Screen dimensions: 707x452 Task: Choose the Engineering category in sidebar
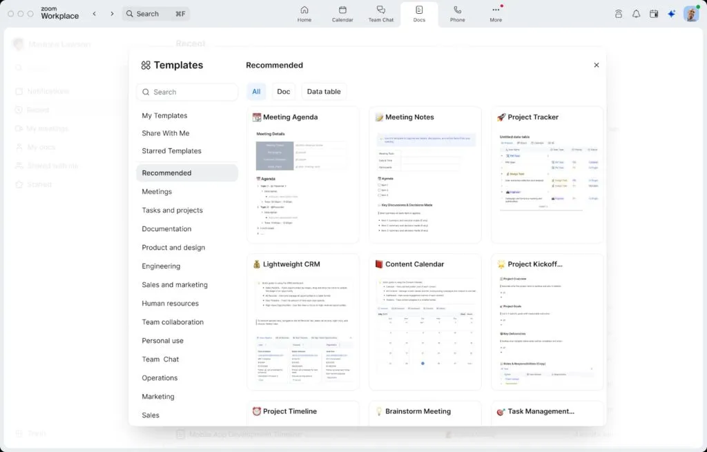(161, 266)
